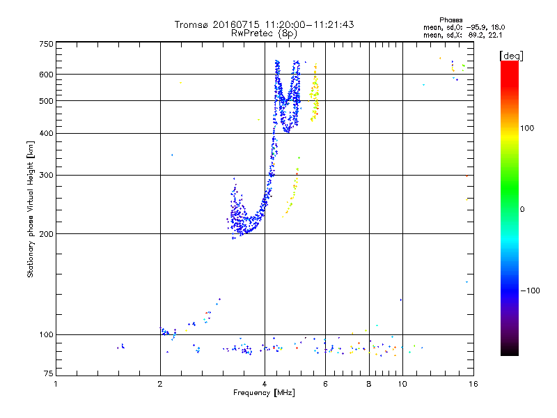
Task: Click the blue M-shaped trace bottom near 400 km
Action: [287, 130]
